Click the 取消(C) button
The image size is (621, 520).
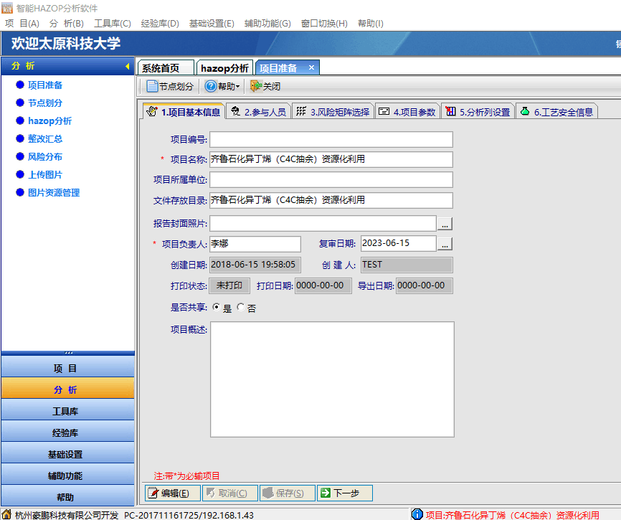[230, 493]
